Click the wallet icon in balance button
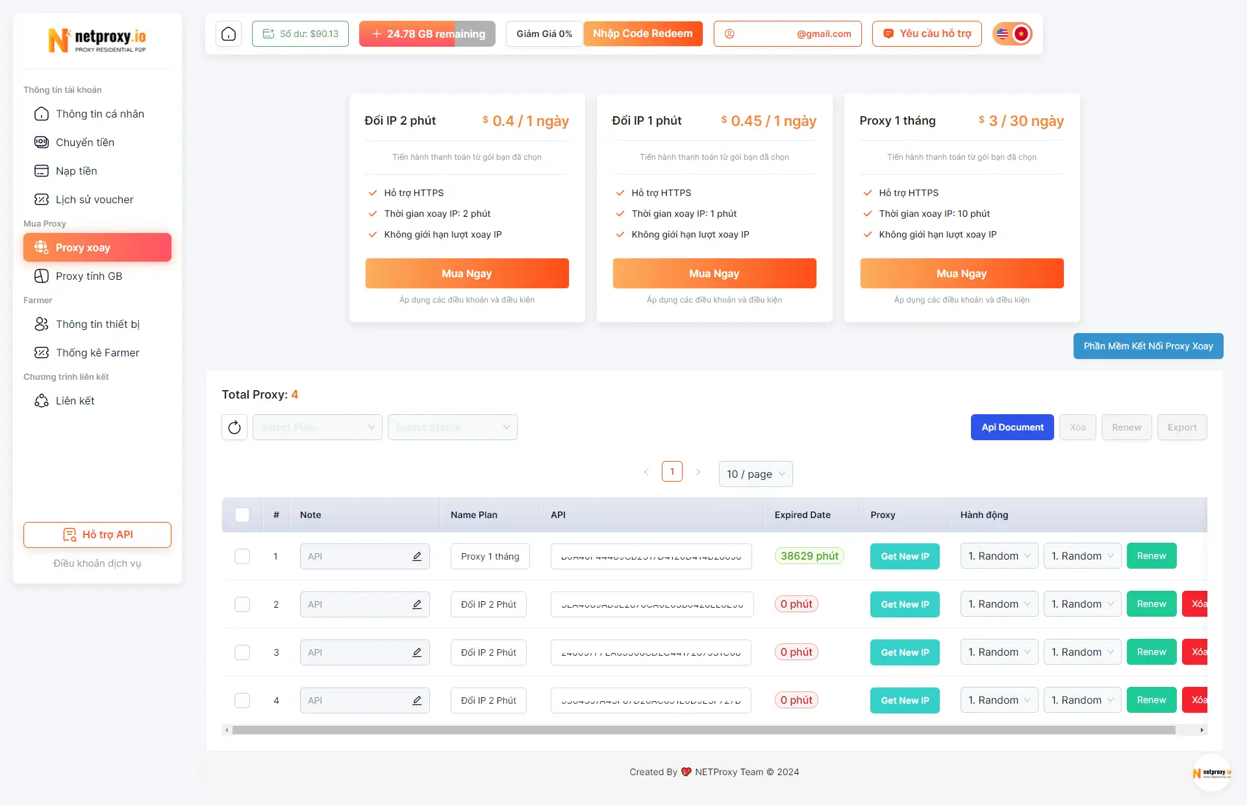The image size is (1247, 805). (x=268, y=34)
